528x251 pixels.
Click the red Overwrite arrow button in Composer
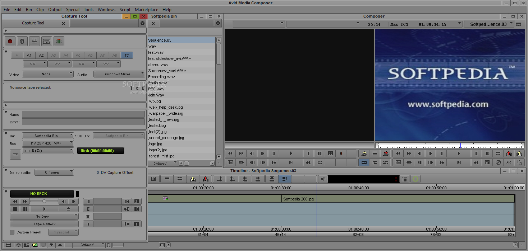click(x=386, y=153)
